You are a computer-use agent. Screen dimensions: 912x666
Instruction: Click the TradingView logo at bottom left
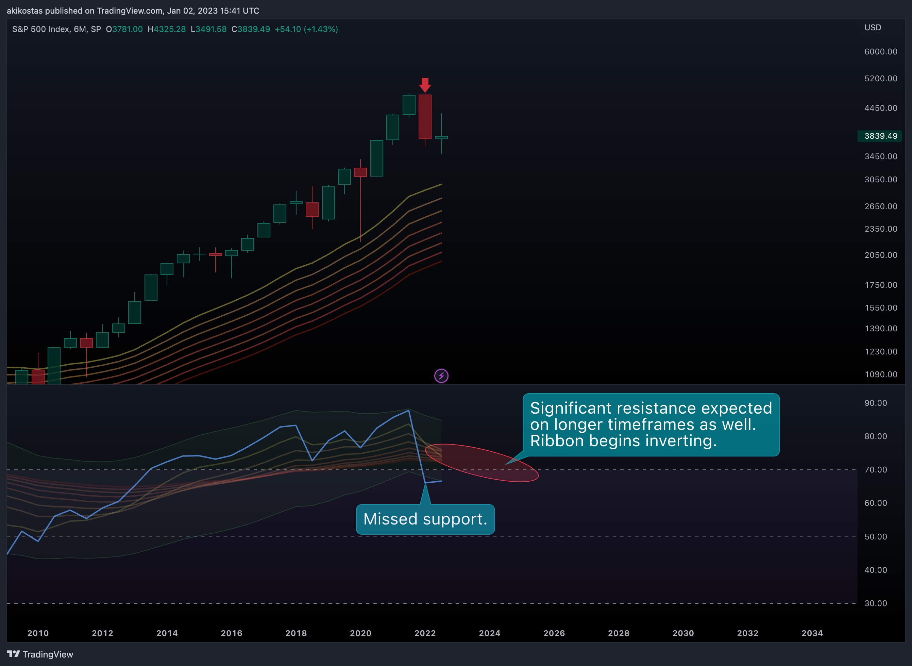40,654
